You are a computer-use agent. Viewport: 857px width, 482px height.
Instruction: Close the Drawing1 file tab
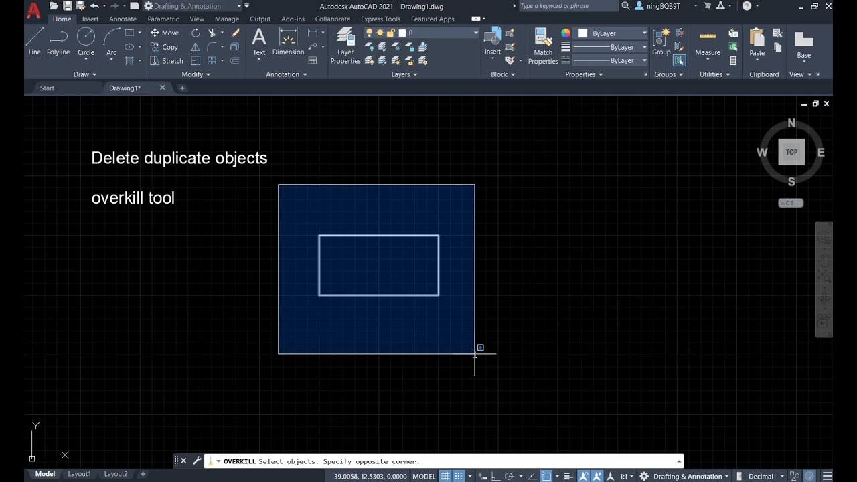(x=162, y=88)
